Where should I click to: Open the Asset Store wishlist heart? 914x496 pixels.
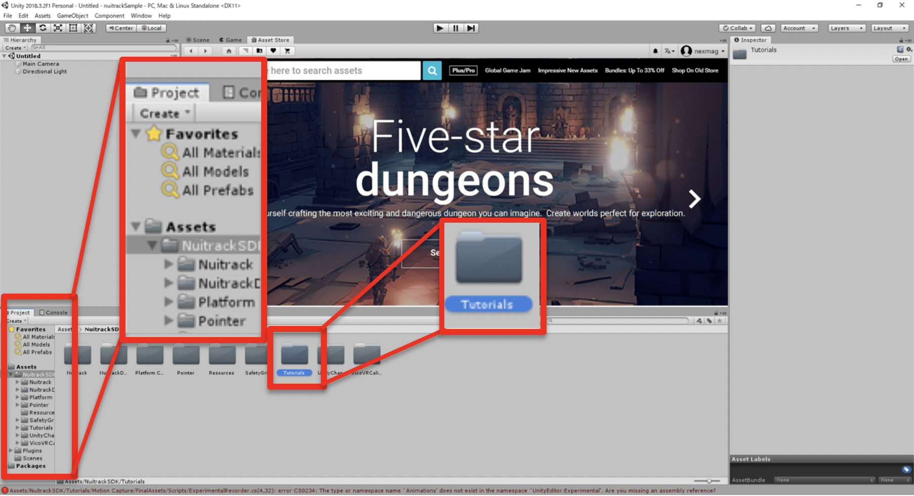[x=273, y=51]
